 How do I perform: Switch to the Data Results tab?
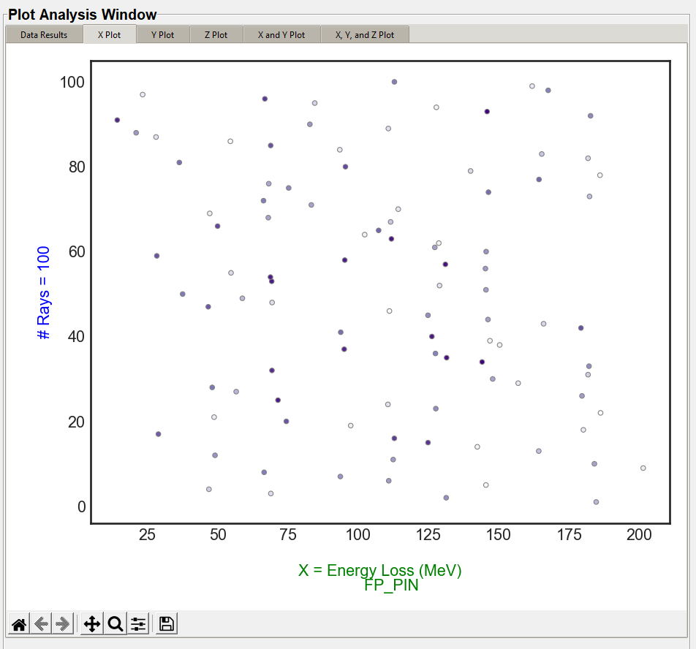point(44,35)
